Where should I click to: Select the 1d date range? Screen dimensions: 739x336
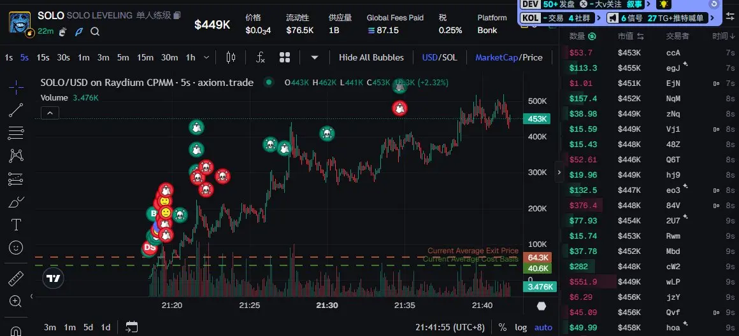click(x=106, y=327)
